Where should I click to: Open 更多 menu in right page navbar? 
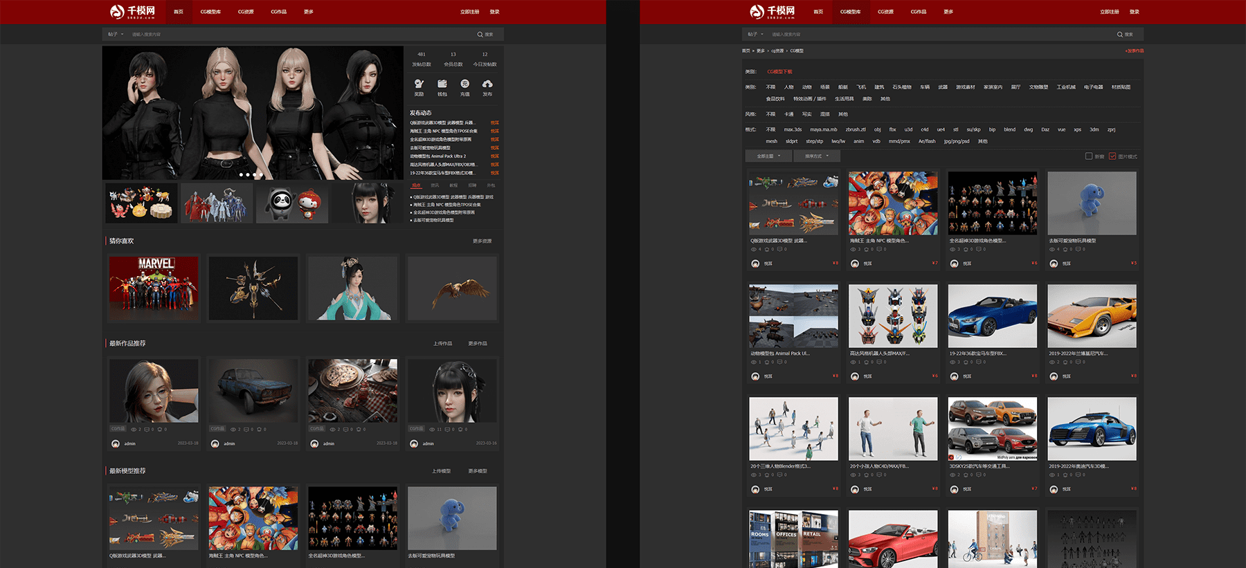coord(948,12)
